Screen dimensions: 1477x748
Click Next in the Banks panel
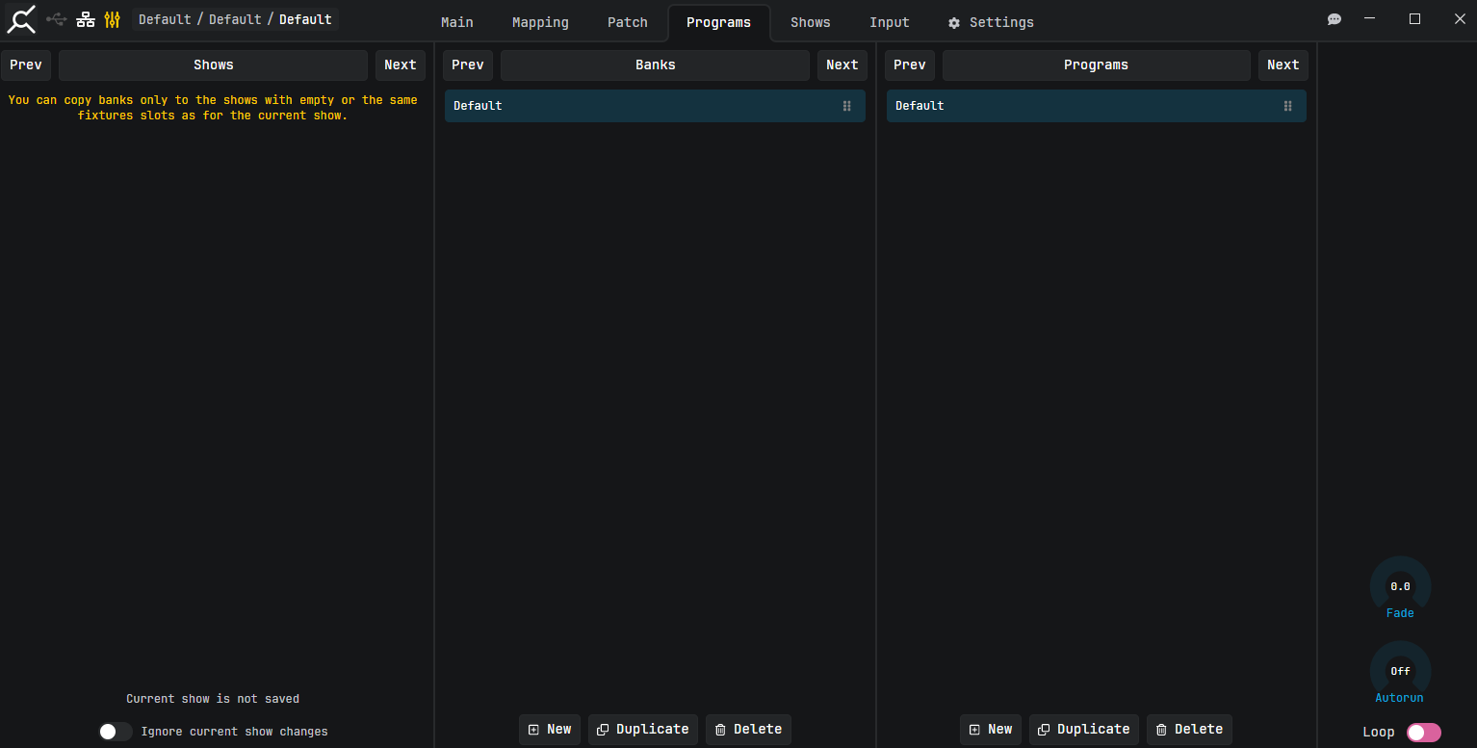click(842, 65)
